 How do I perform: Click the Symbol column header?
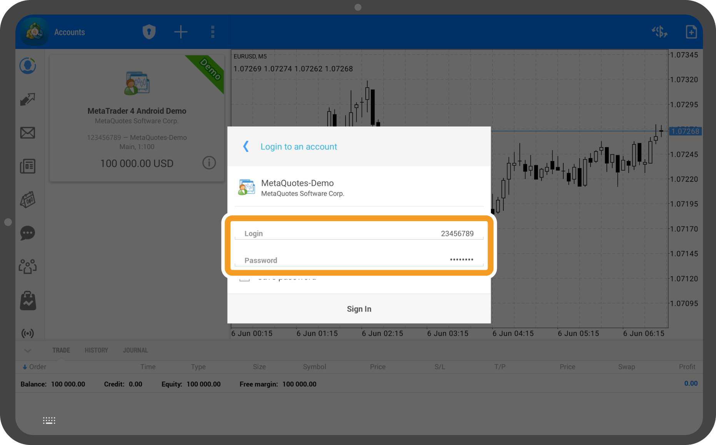click(x=315, y=367)
